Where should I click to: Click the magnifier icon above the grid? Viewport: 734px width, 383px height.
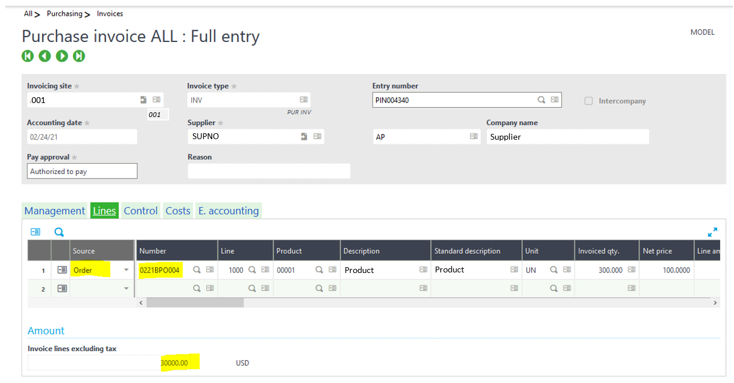point(59,232)
